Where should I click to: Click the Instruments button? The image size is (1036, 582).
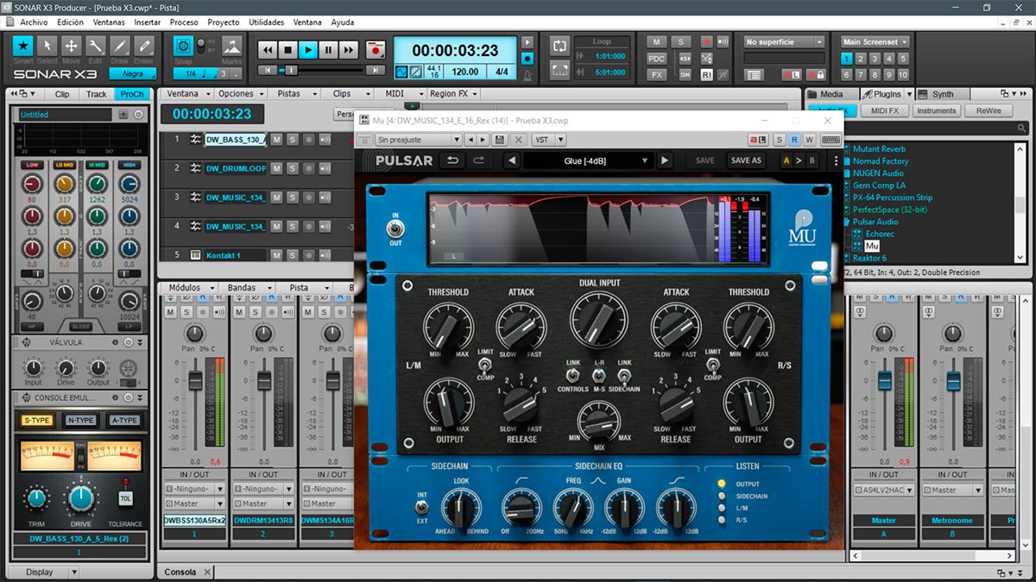937,110
